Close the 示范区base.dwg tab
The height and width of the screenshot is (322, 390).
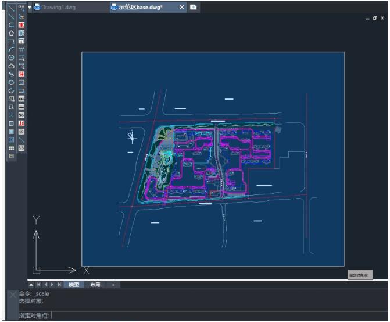click(x=181, y=8)
